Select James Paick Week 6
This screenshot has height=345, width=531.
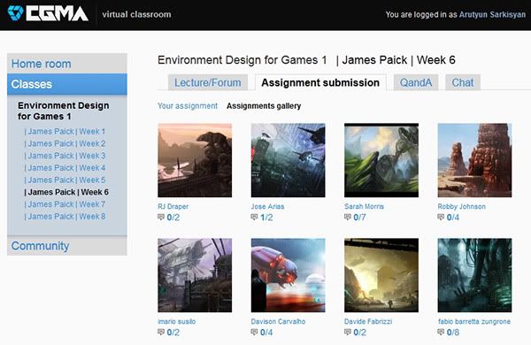point(66,192)
